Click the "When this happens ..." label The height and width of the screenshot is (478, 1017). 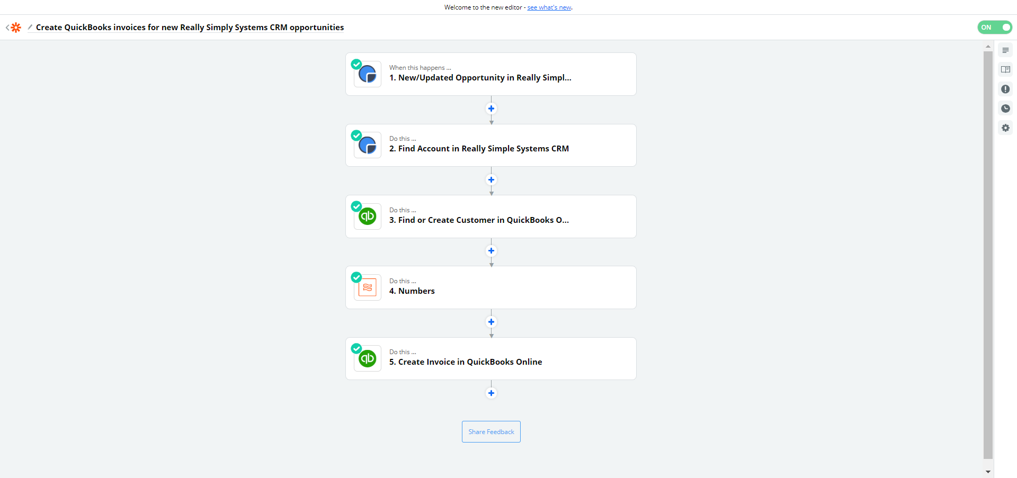[x=420, y=68]
